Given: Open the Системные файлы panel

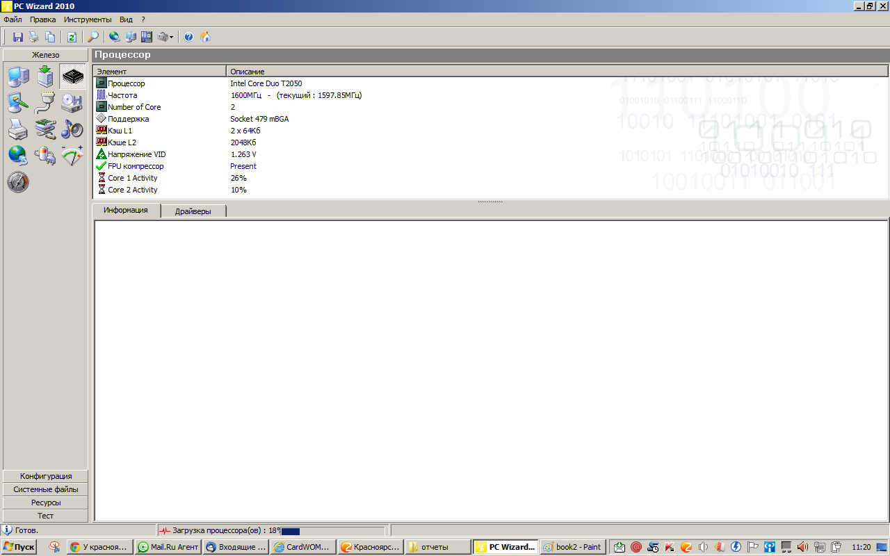Looking at the screenshot, I should click(x=46, y=489).
